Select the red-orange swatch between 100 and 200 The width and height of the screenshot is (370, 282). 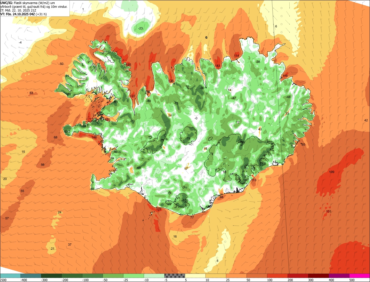(277, 276)
